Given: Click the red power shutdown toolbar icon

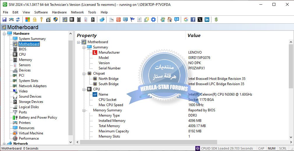Looking at the screenshot, I should pos(118,20).
